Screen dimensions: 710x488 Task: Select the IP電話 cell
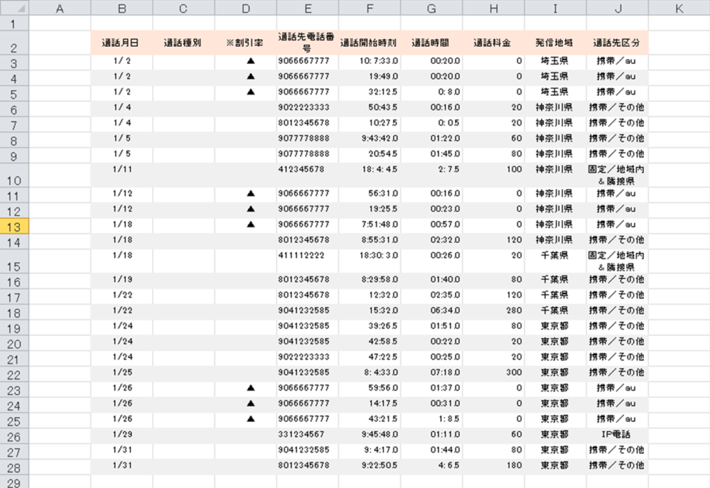pyautogui.click(x=616, y=434)
